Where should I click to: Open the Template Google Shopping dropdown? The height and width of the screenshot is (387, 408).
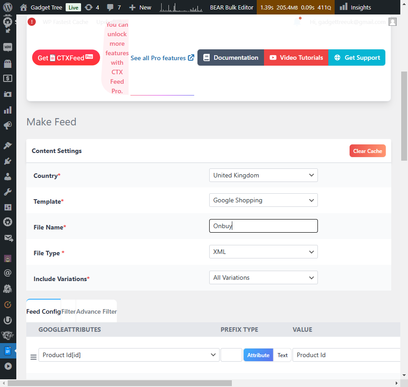(x=264, y=200)
